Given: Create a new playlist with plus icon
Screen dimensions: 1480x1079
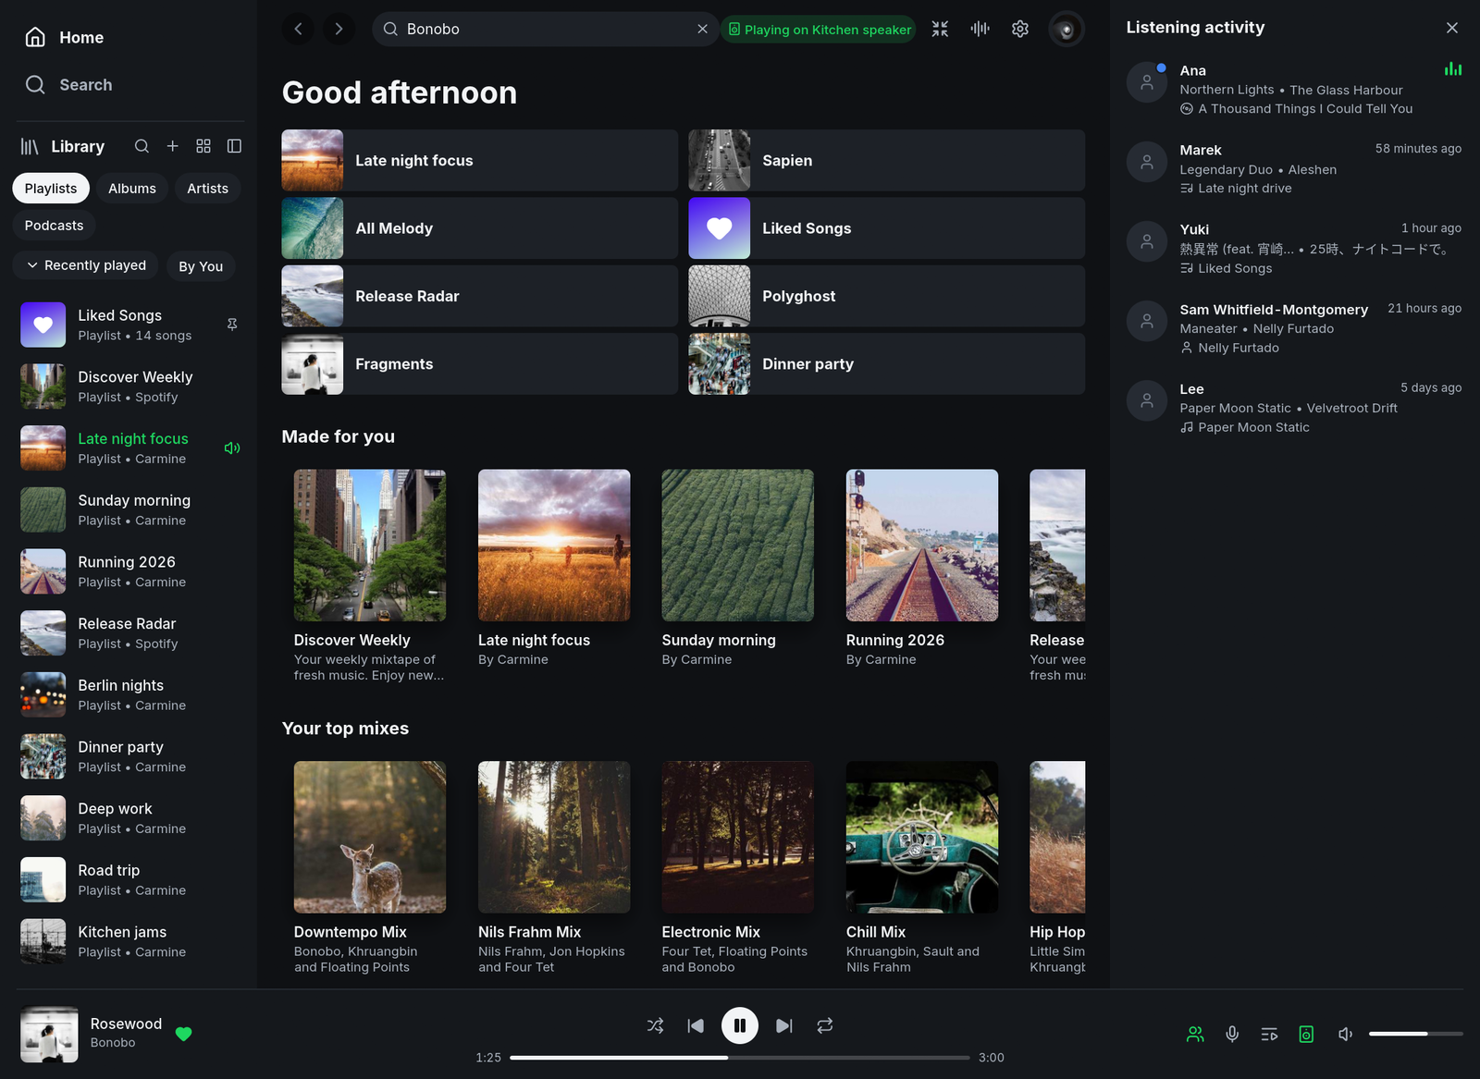Looking at the screenshot, I should 172,146.
